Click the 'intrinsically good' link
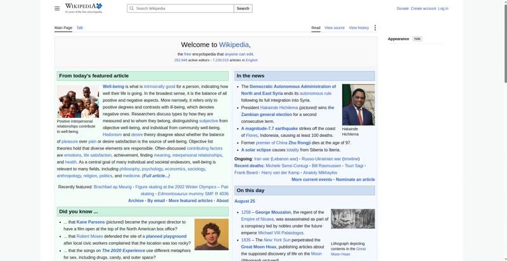This screenshot has width=507, height=261. click(x=160, y=87)
